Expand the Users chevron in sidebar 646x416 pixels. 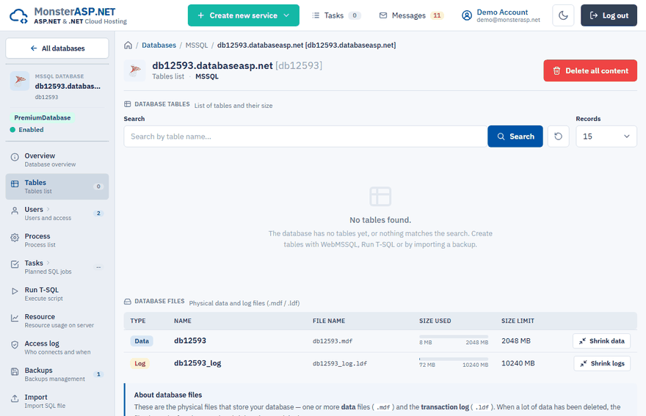pos(48,209)
